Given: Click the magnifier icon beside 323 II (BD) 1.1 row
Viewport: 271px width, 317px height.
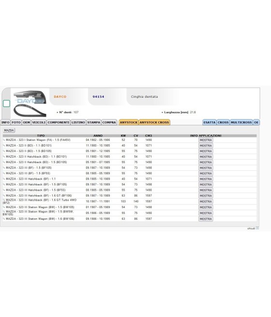Looking at the screenshot, I should click(x=4, y=146).
